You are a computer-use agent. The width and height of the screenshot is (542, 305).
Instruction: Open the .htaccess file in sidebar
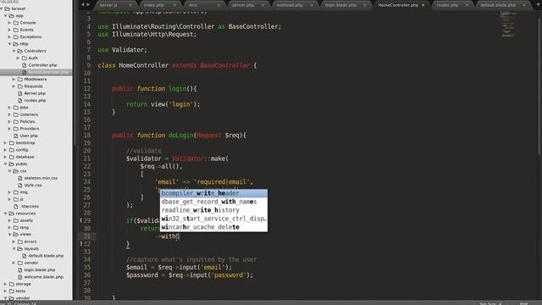tap(30, 206)
